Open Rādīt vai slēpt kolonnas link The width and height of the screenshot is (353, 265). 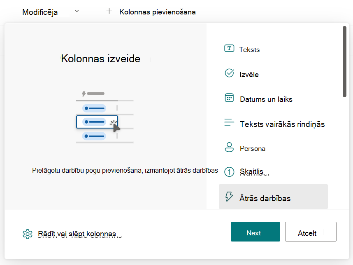77,234
